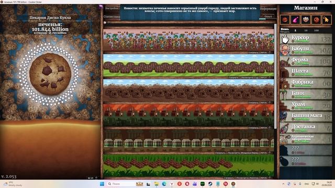The height and width of the screenshot is (188, 335).
Task: Open Steam from the taskbar
Action: [x=210, y=184]
